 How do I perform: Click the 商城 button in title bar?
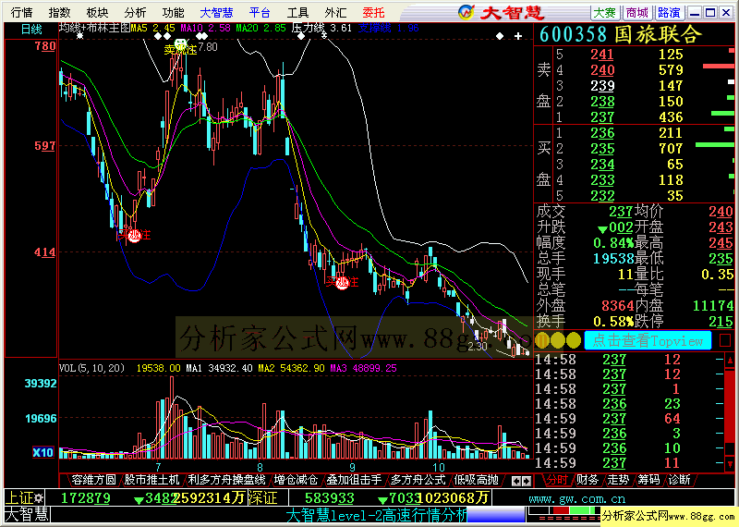tap(636, 13)
